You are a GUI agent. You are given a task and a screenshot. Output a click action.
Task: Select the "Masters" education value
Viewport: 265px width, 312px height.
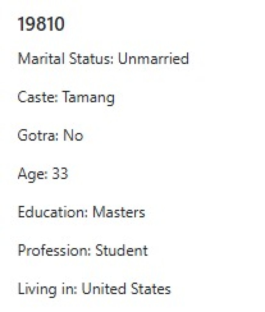[119, 212]
